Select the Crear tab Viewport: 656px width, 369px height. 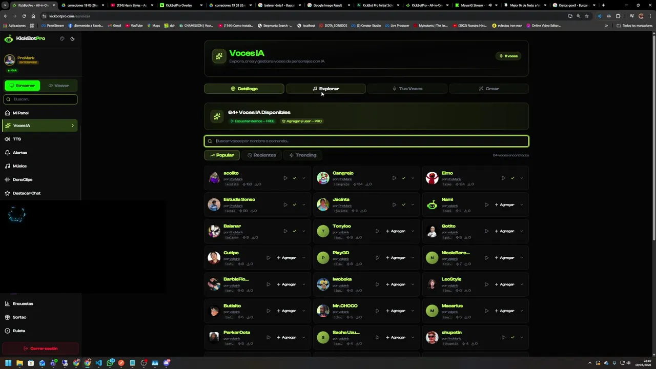[x=489, y=89]
